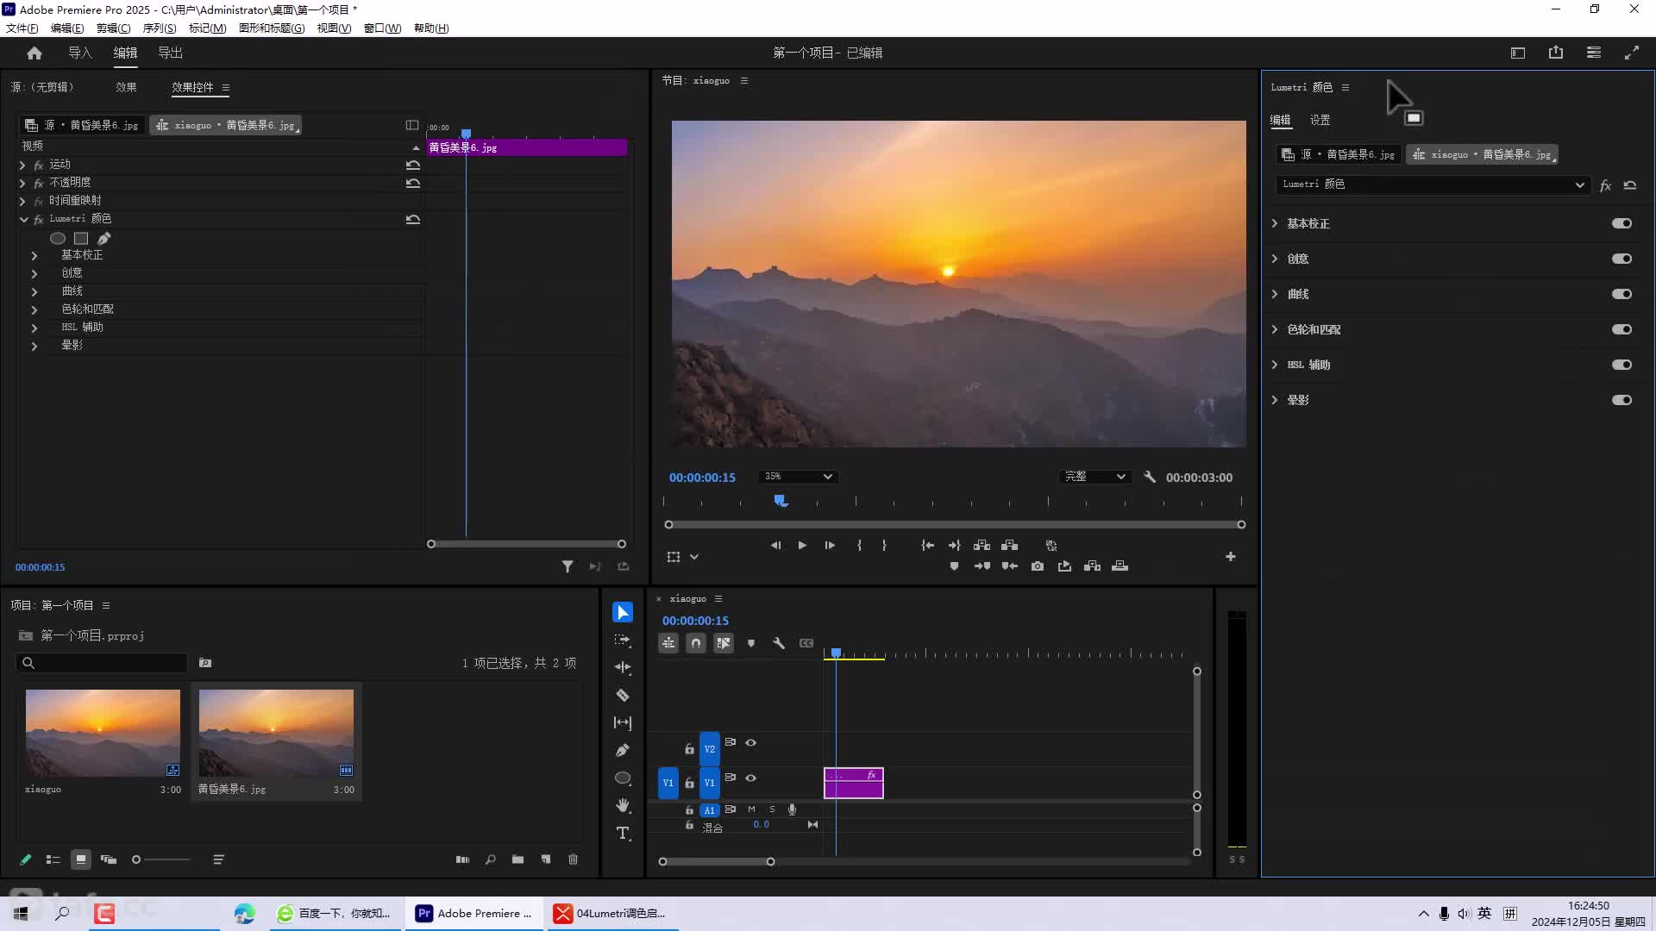Expand 运动 effect in Effect Controls
The image size is (1656, 931).
pos(22,165)
